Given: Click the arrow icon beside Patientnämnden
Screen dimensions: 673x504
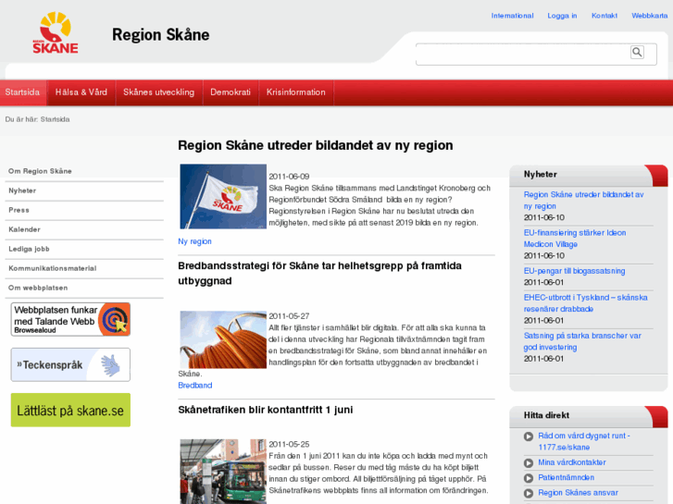Looking at the screenshot, I should tap(529, 478).
